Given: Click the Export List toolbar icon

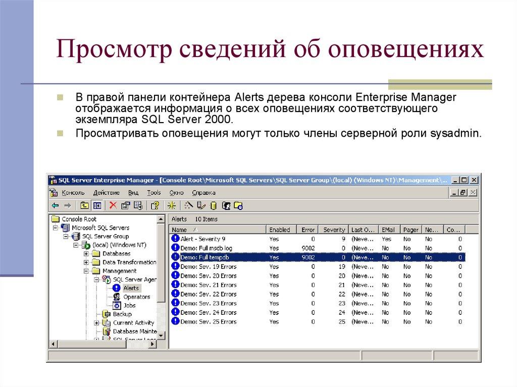Looking at the screenshot, I should (137, 205).
